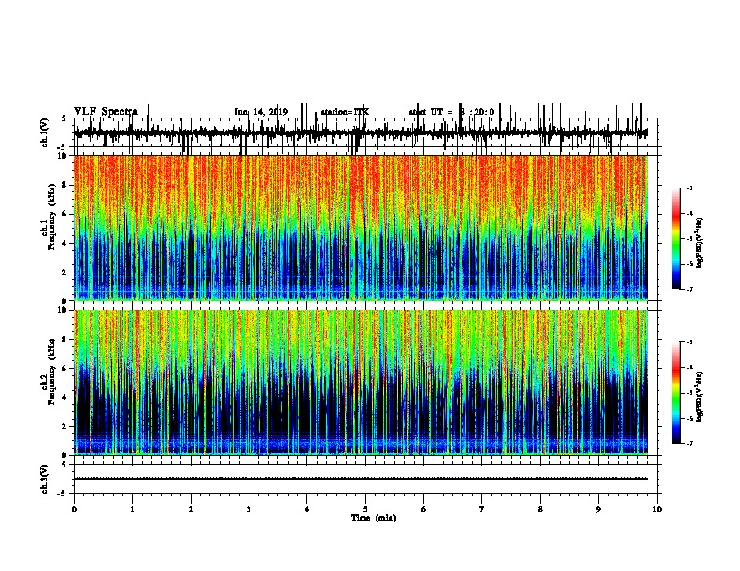This screenshot has height=571, width=740.
Task: Select the "ch.3(V)" axis label
Action: 45,479
